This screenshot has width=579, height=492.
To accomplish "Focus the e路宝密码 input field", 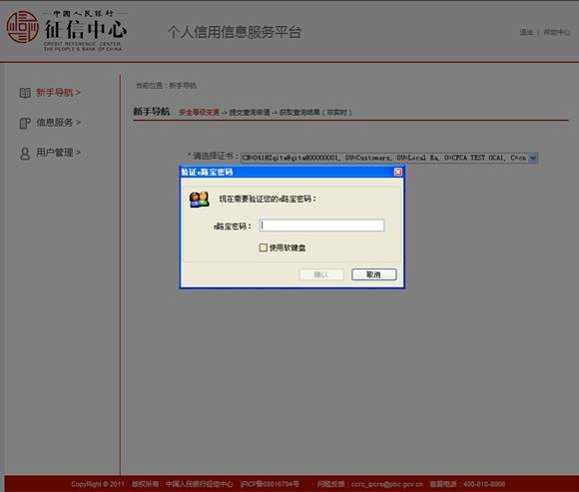I will pyautogui.click(x=321, y=226).
